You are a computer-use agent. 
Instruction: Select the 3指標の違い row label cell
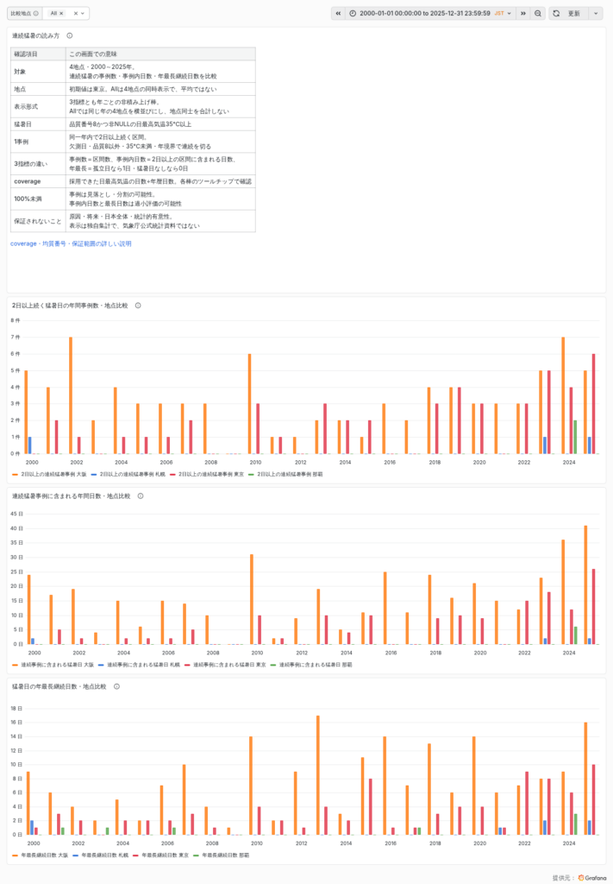pos(38,164)
